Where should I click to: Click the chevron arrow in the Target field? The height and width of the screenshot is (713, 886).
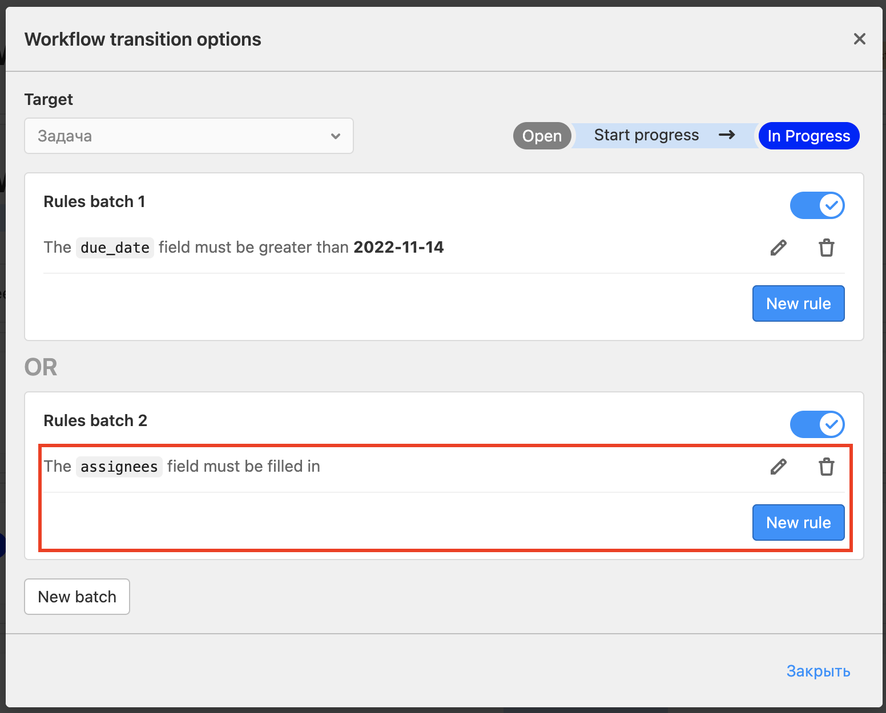(336, 136)
